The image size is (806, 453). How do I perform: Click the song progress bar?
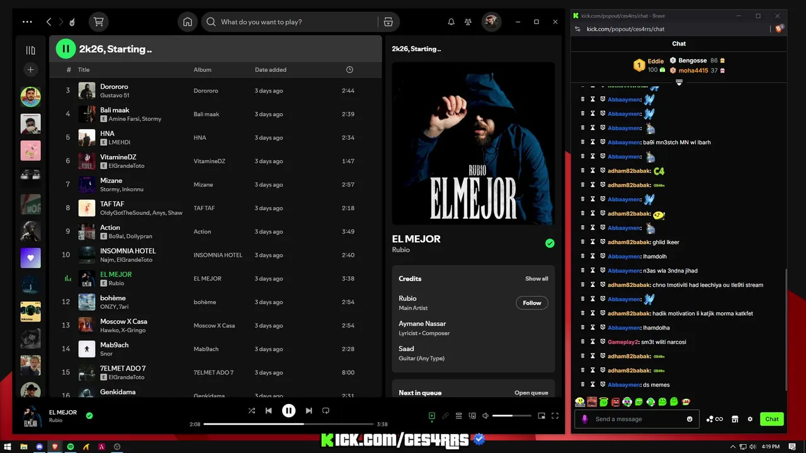point(288,424)
